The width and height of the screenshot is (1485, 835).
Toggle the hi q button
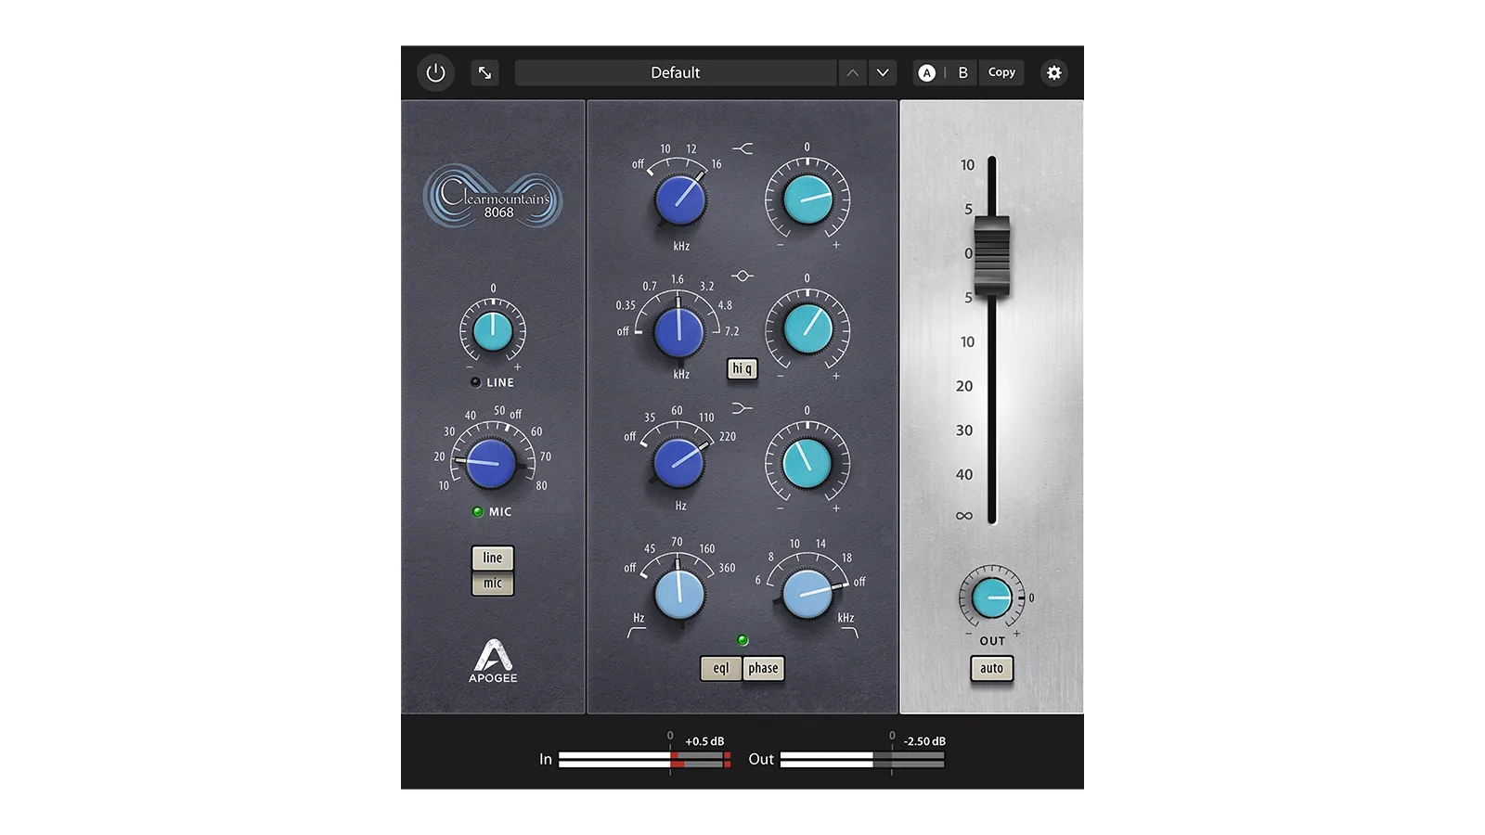742,369
